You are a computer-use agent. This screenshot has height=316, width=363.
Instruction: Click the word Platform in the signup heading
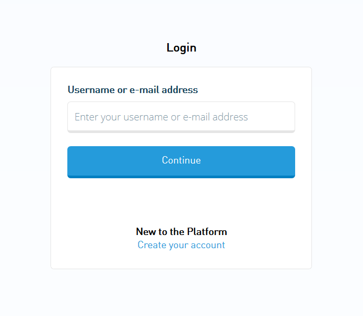coord(207,231)
